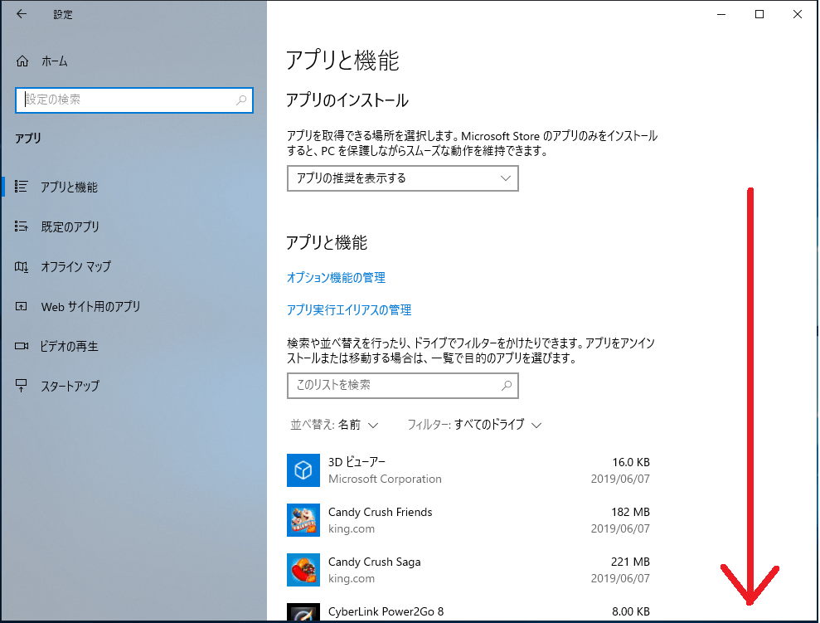Click the アプリと機能 list icon in sidebar
Viewport: 820px width, 623px height.
pyautogui.click(x=22, y=187)
